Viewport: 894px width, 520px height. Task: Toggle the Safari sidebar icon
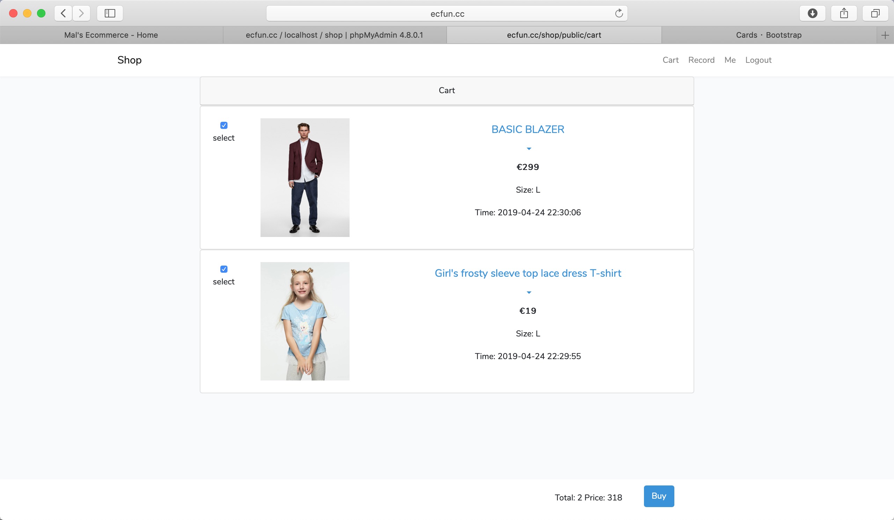point(110,14)
